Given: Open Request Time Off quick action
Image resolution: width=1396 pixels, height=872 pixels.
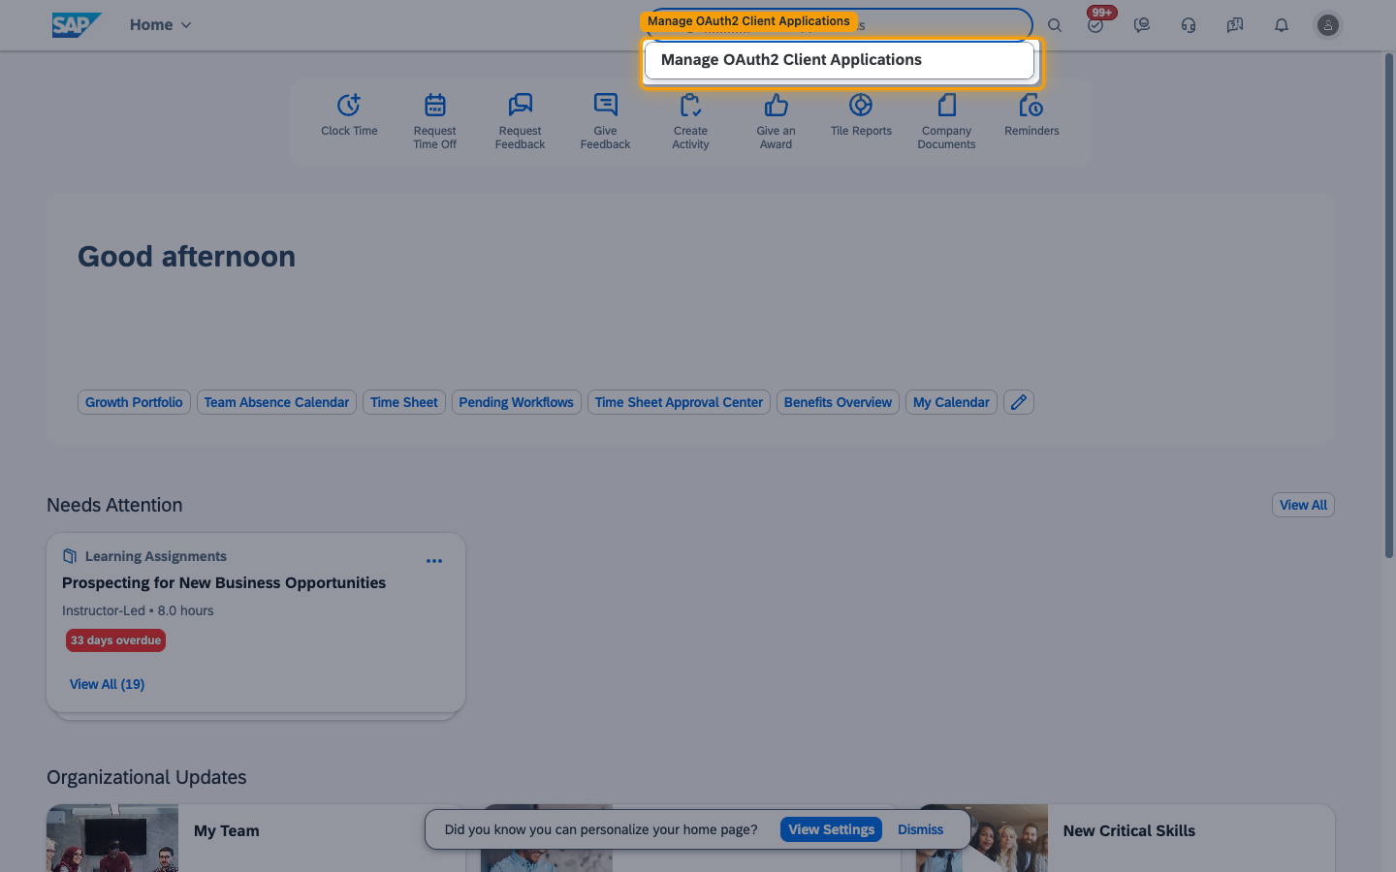Looking at the screenshot, I should tap(435, 122).
